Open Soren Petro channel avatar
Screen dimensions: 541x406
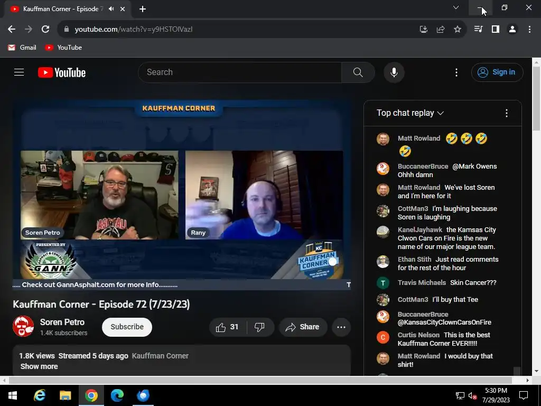click(23, 326)
